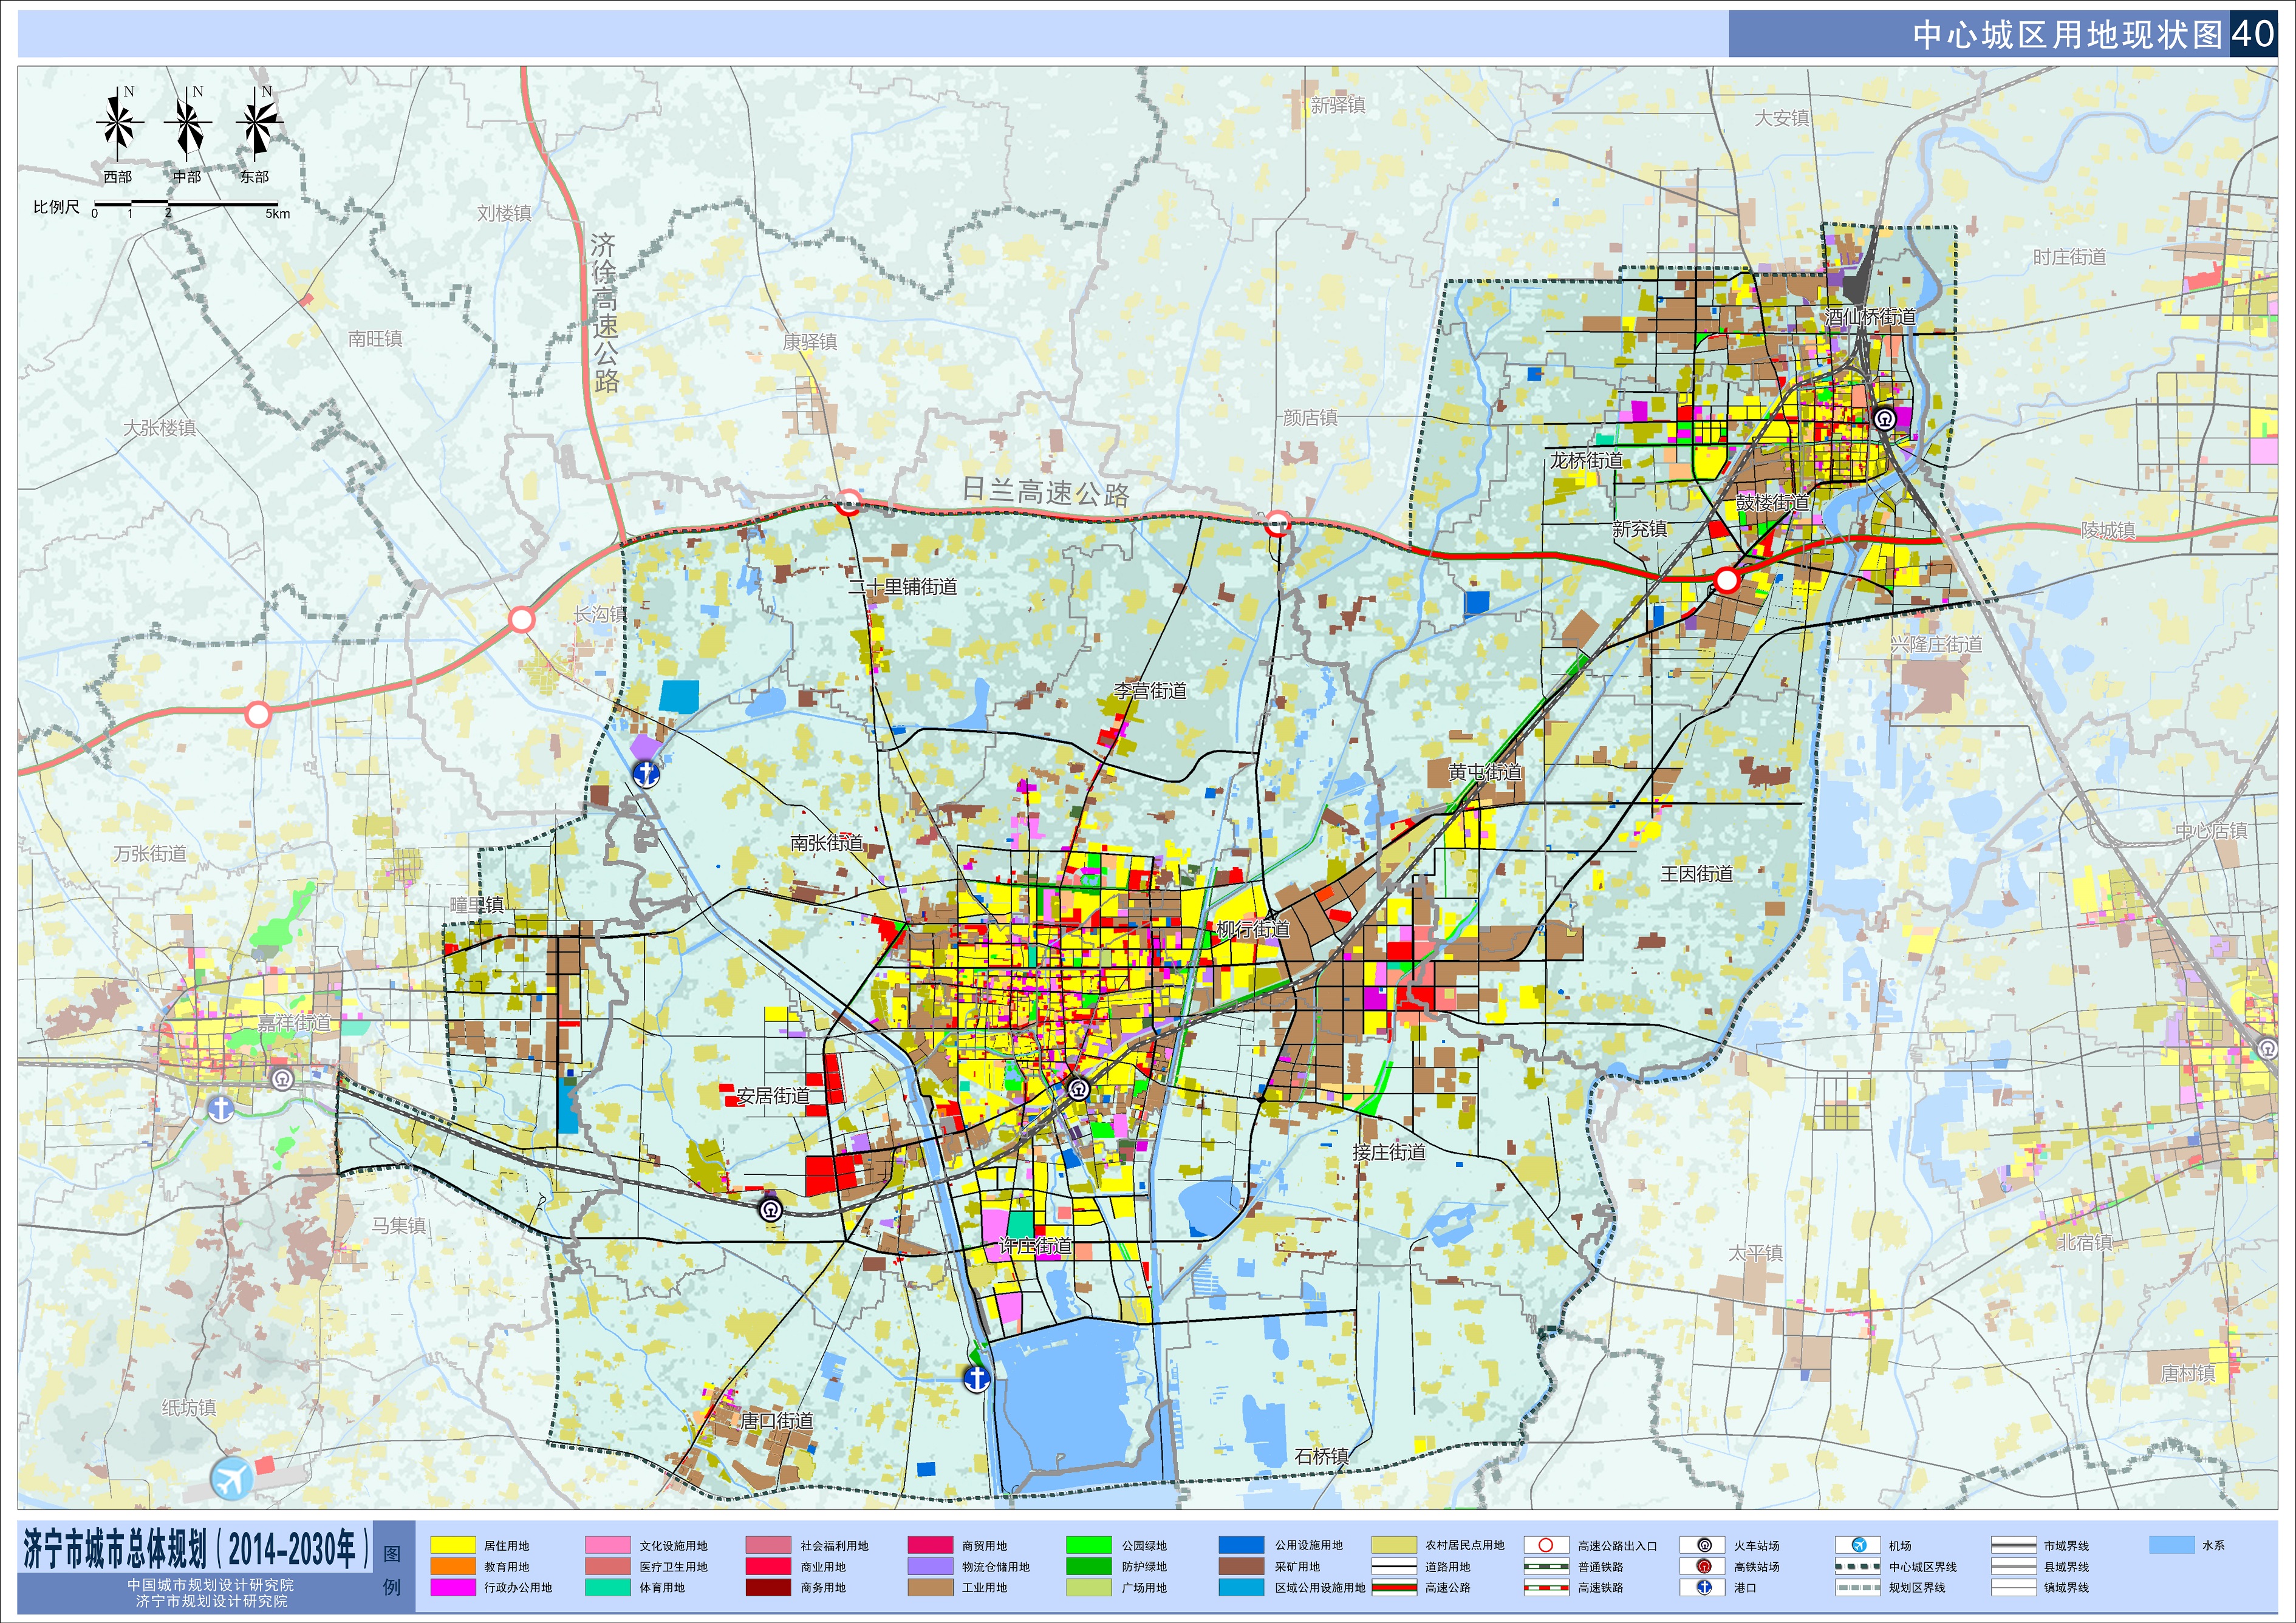This screenshot has height=1623, width=2296.
Task: Click highway interchange circle on 济徐高速 junction
Action: point(521,619)
